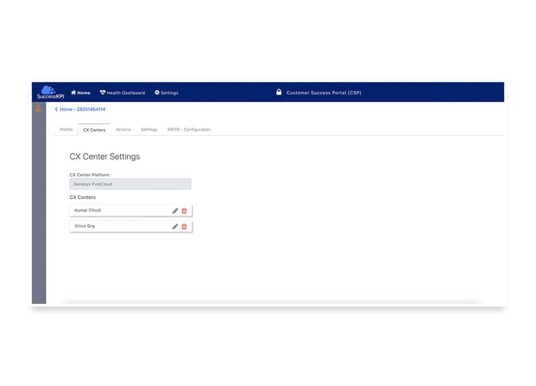Edit Kumar Cloud using pencil icon
The width and height of the screenshot is (536, 386).
pos(175,211)
